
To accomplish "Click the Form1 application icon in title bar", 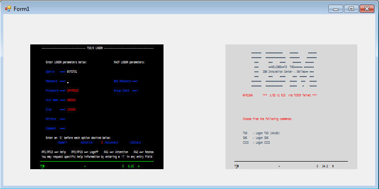I will (7, 9).
